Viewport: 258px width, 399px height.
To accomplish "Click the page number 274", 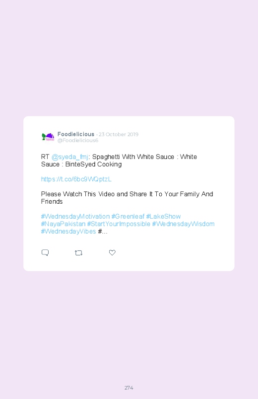I will [129, 388].
